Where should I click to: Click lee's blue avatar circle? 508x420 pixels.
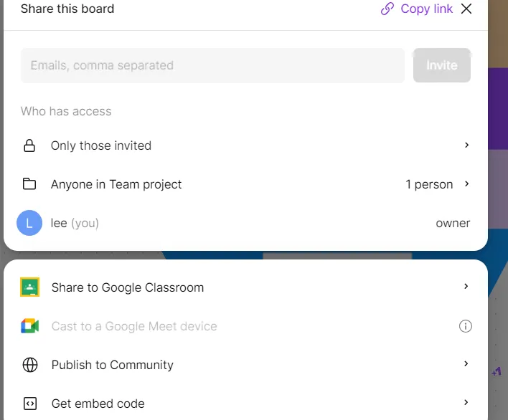29,223
